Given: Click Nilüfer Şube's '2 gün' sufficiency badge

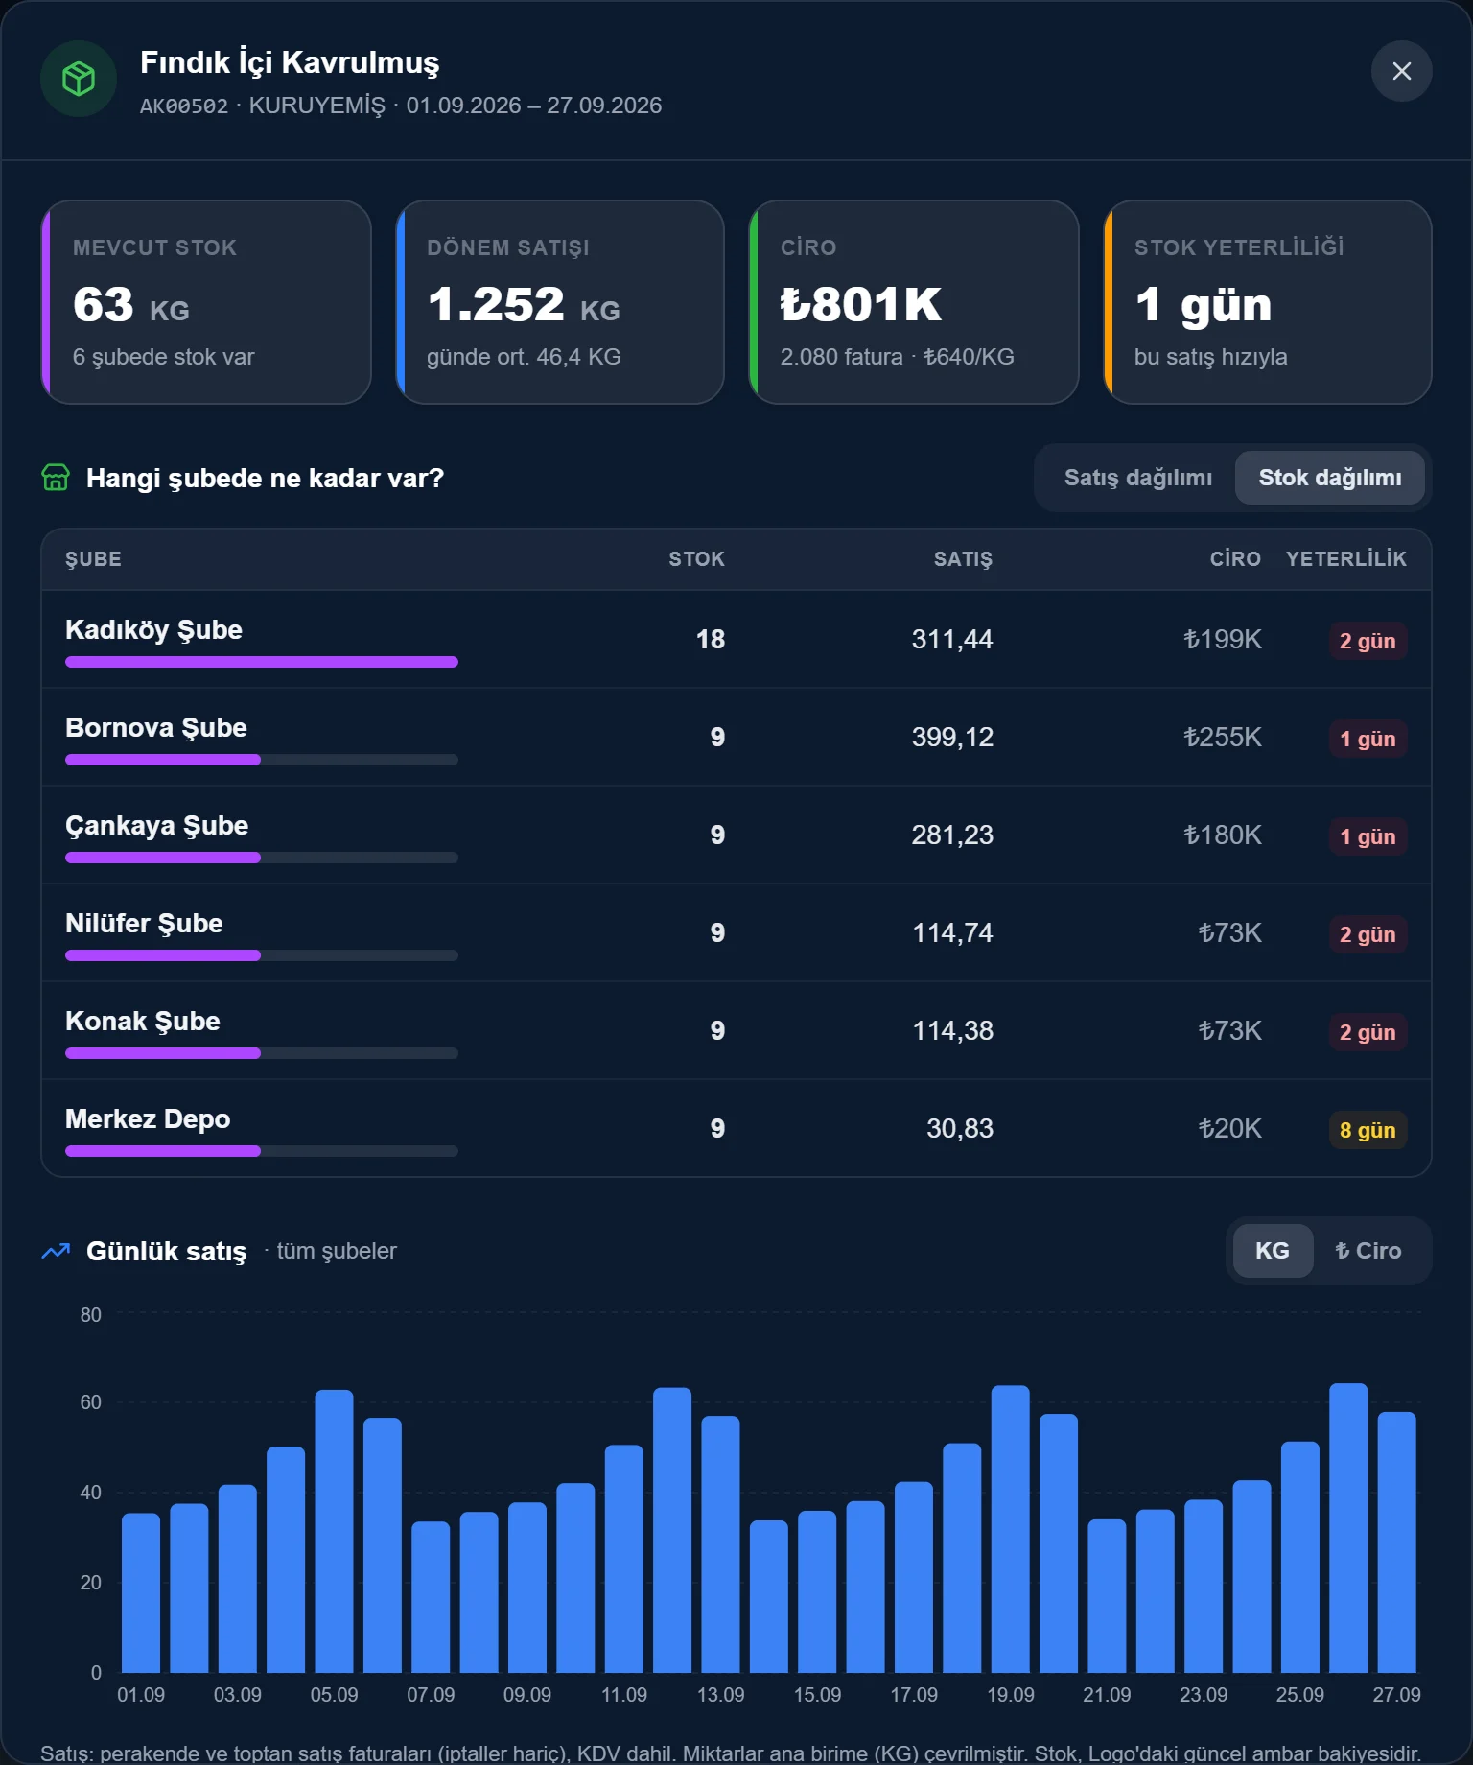Looking at the screenshot, I should coord(1368,934).
